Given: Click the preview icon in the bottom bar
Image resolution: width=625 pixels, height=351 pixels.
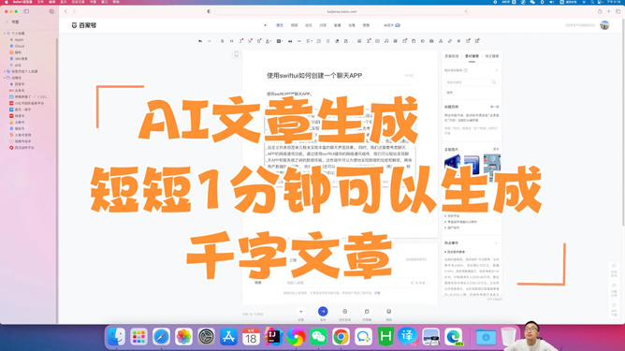Looking at the screenshot, I should click(x=388, y=311).
